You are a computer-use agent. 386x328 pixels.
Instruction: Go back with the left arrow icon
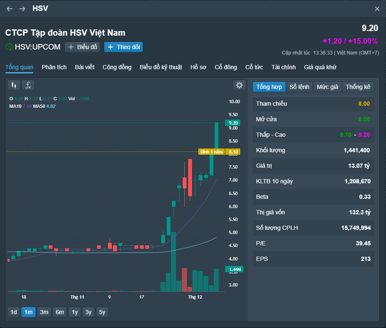[10, 9]
